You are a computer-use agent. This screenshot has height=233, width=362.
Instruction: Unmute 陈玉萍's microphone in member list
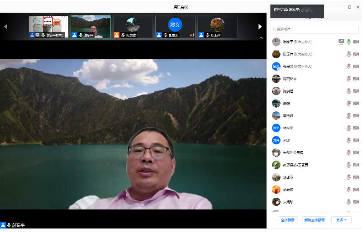coord(349,54)
